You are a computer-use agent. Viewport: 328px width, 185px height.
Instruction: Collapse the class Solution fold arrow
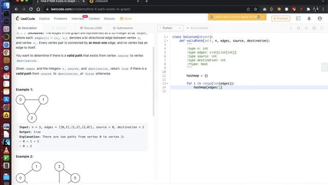click(168, 37)
